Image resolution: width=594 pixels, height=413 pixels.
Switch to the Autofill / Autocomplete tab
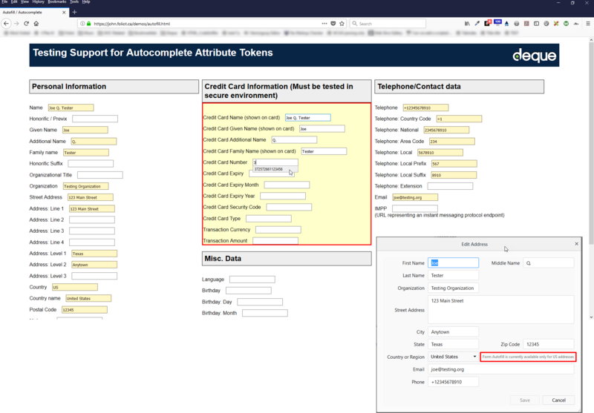pyautogui.click(x=30, y=12)
